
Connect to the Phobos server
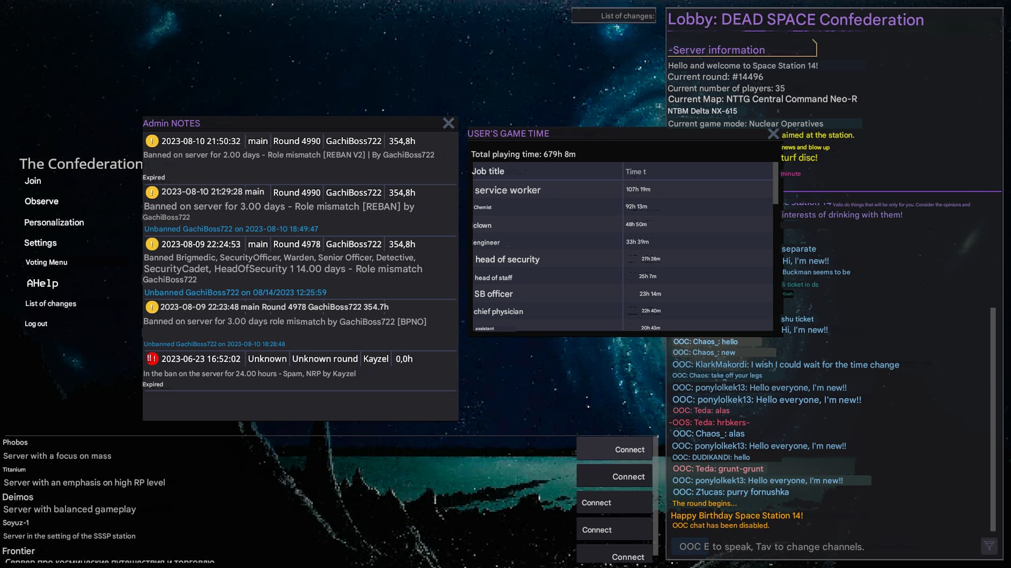614,449
